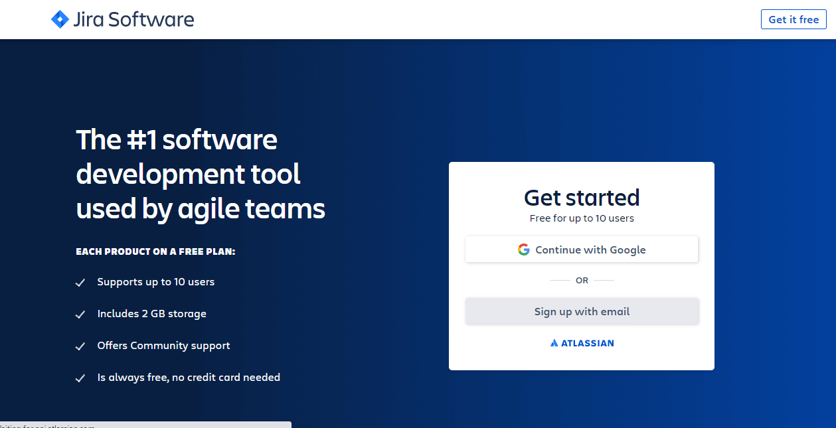836x428 pixels.
Task: Click the white Get started card
Action: (582, 362)
